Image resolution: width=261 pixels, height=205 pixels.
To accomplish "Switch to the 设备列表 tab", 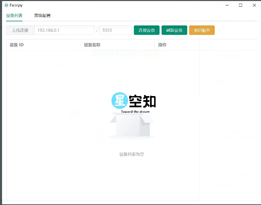I will coord(14,16).
